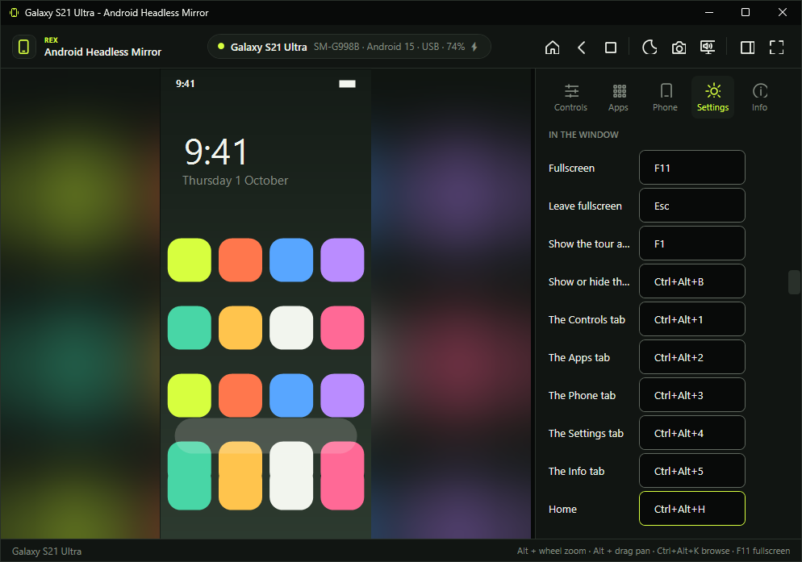The width and height of the screenshot is (802, 562).
Task: Click "Thursday 1 October" on the mirrored phone
Action: point(236,181)
